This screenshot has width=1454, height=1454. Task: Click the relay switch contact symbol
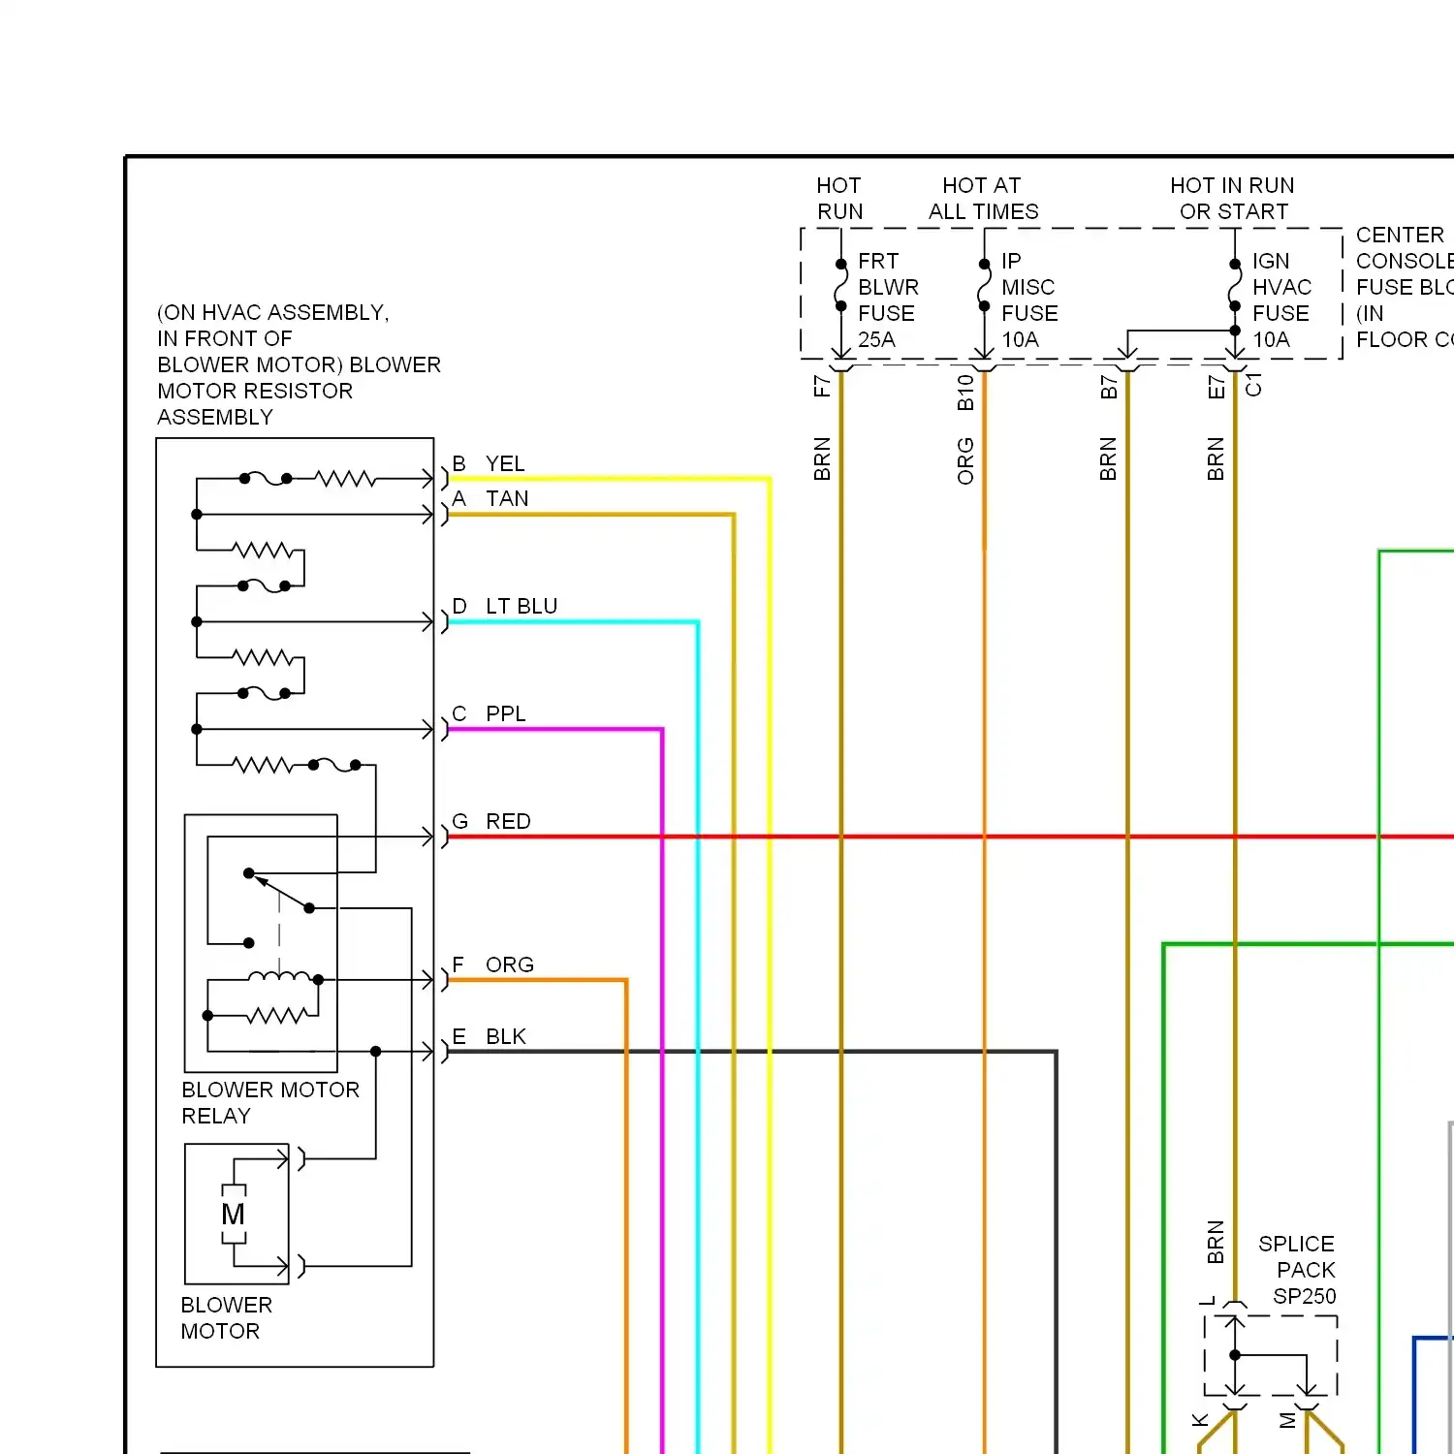click(279, 906)
